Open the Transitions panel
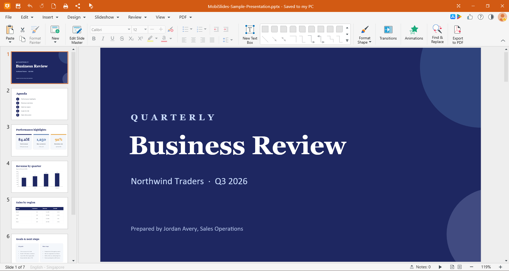 coord(388,33)
